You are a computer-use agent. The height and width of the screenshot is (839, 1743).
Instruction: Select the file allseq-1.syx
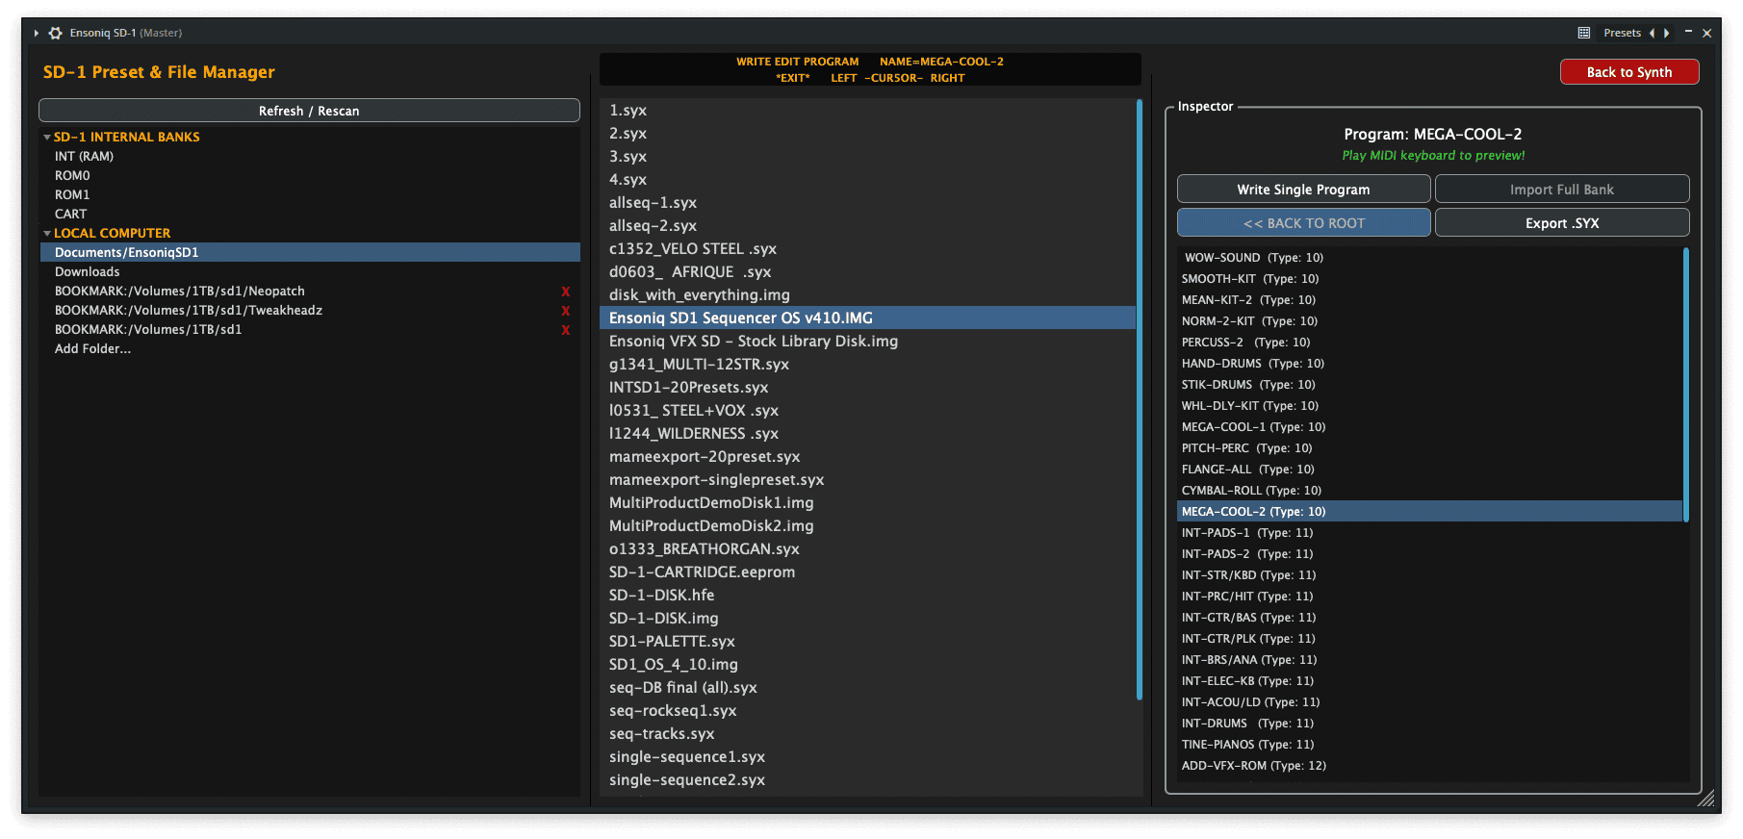(x=867, y=203)
